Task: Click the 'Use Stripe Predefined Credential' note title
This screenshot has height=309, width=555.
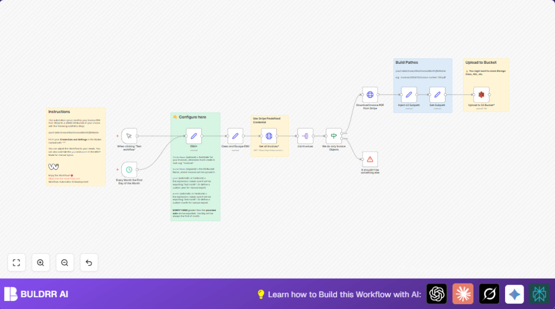Action: (267, 120)
